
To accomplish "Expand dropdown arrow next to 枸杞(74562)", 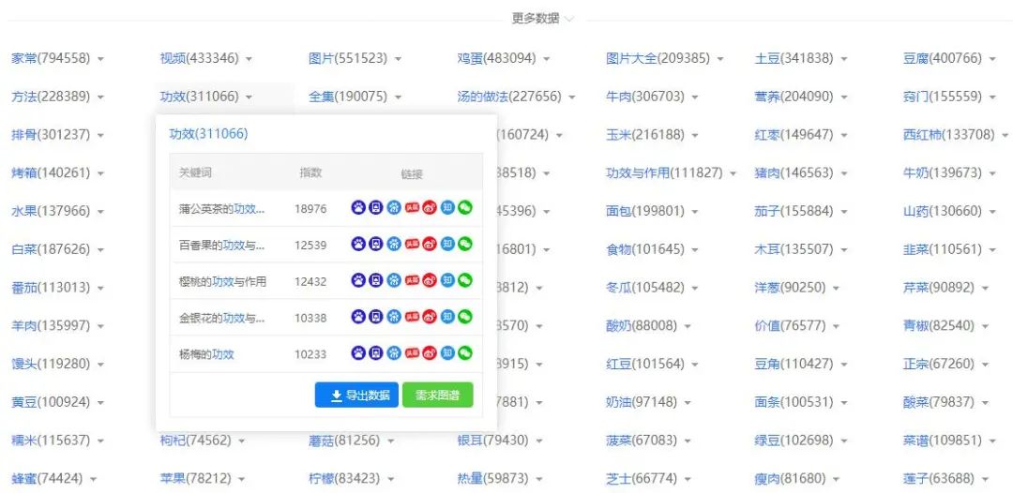I will point(242,441).
